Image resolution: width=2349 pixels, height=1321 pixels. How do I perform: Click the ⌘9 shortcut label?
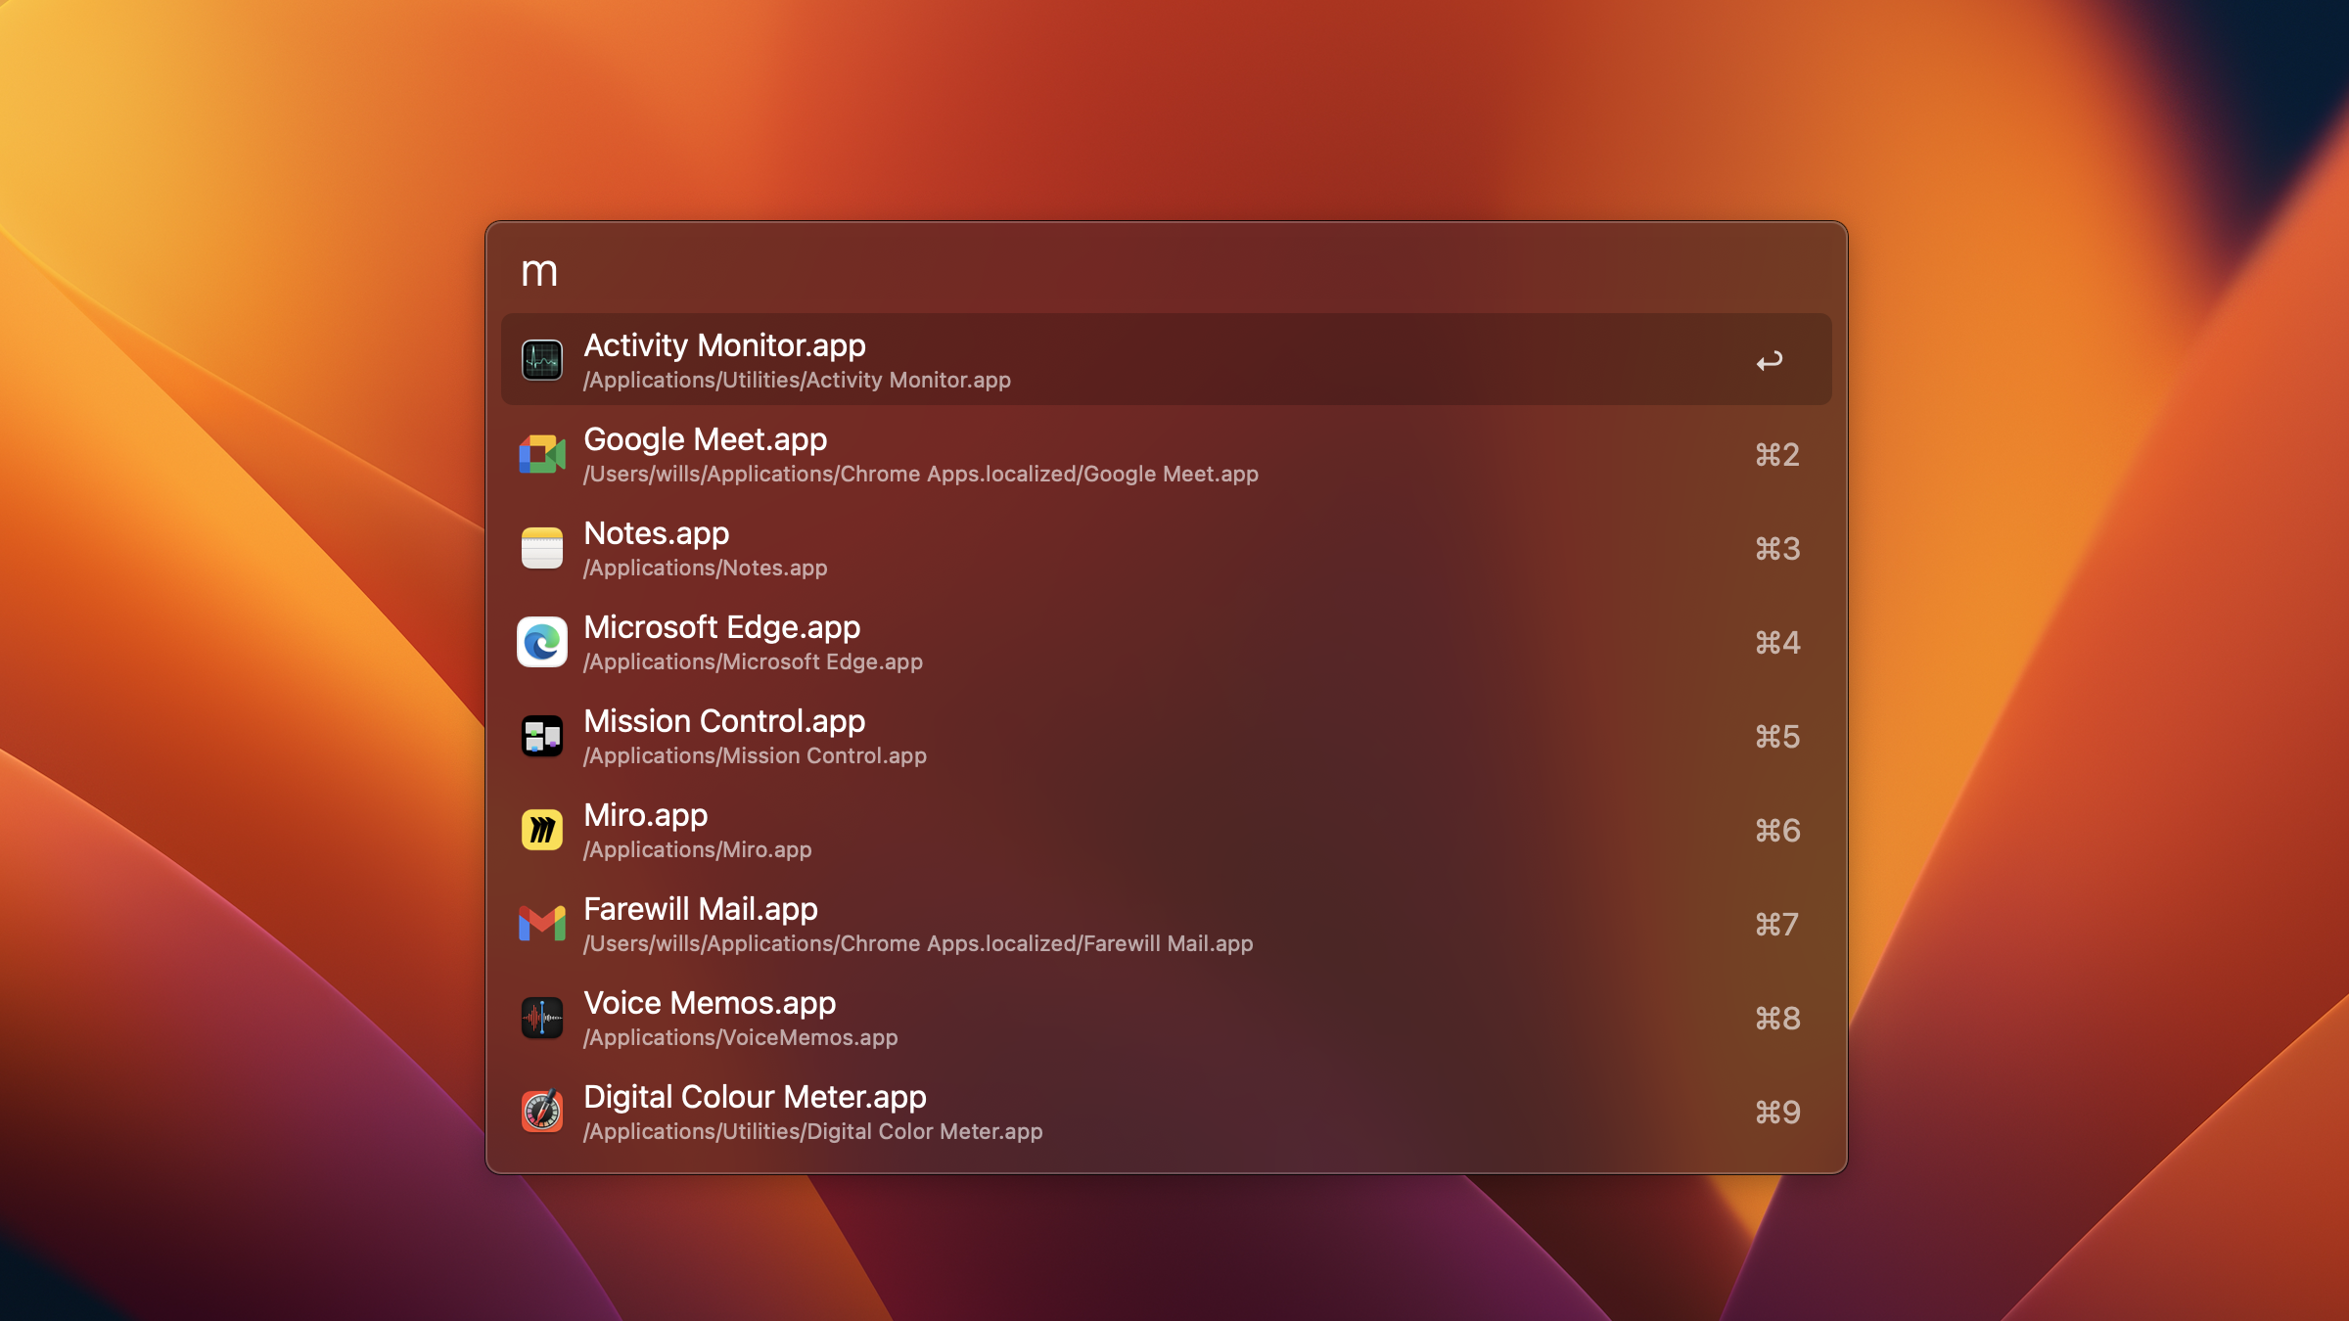coord(1776,1113)
